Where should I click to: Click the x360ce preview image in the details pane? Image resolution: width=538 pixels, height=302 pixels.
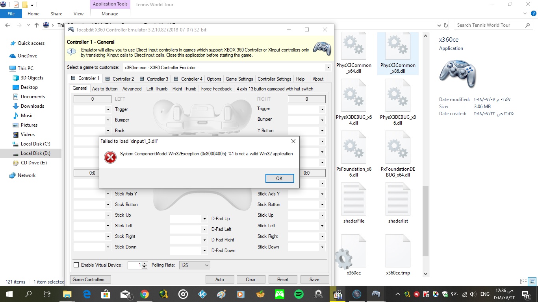coord(457,73)
